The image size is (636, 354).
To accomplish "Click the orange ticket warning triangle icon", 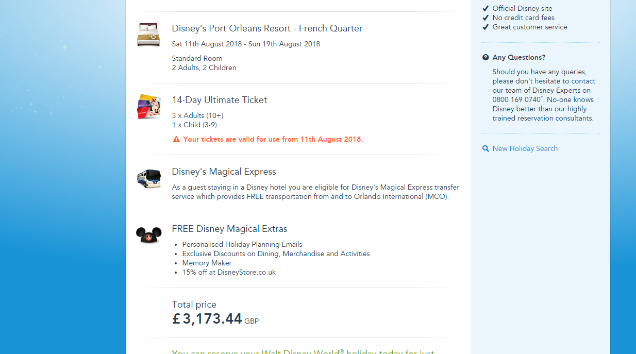I will point(176,139).
